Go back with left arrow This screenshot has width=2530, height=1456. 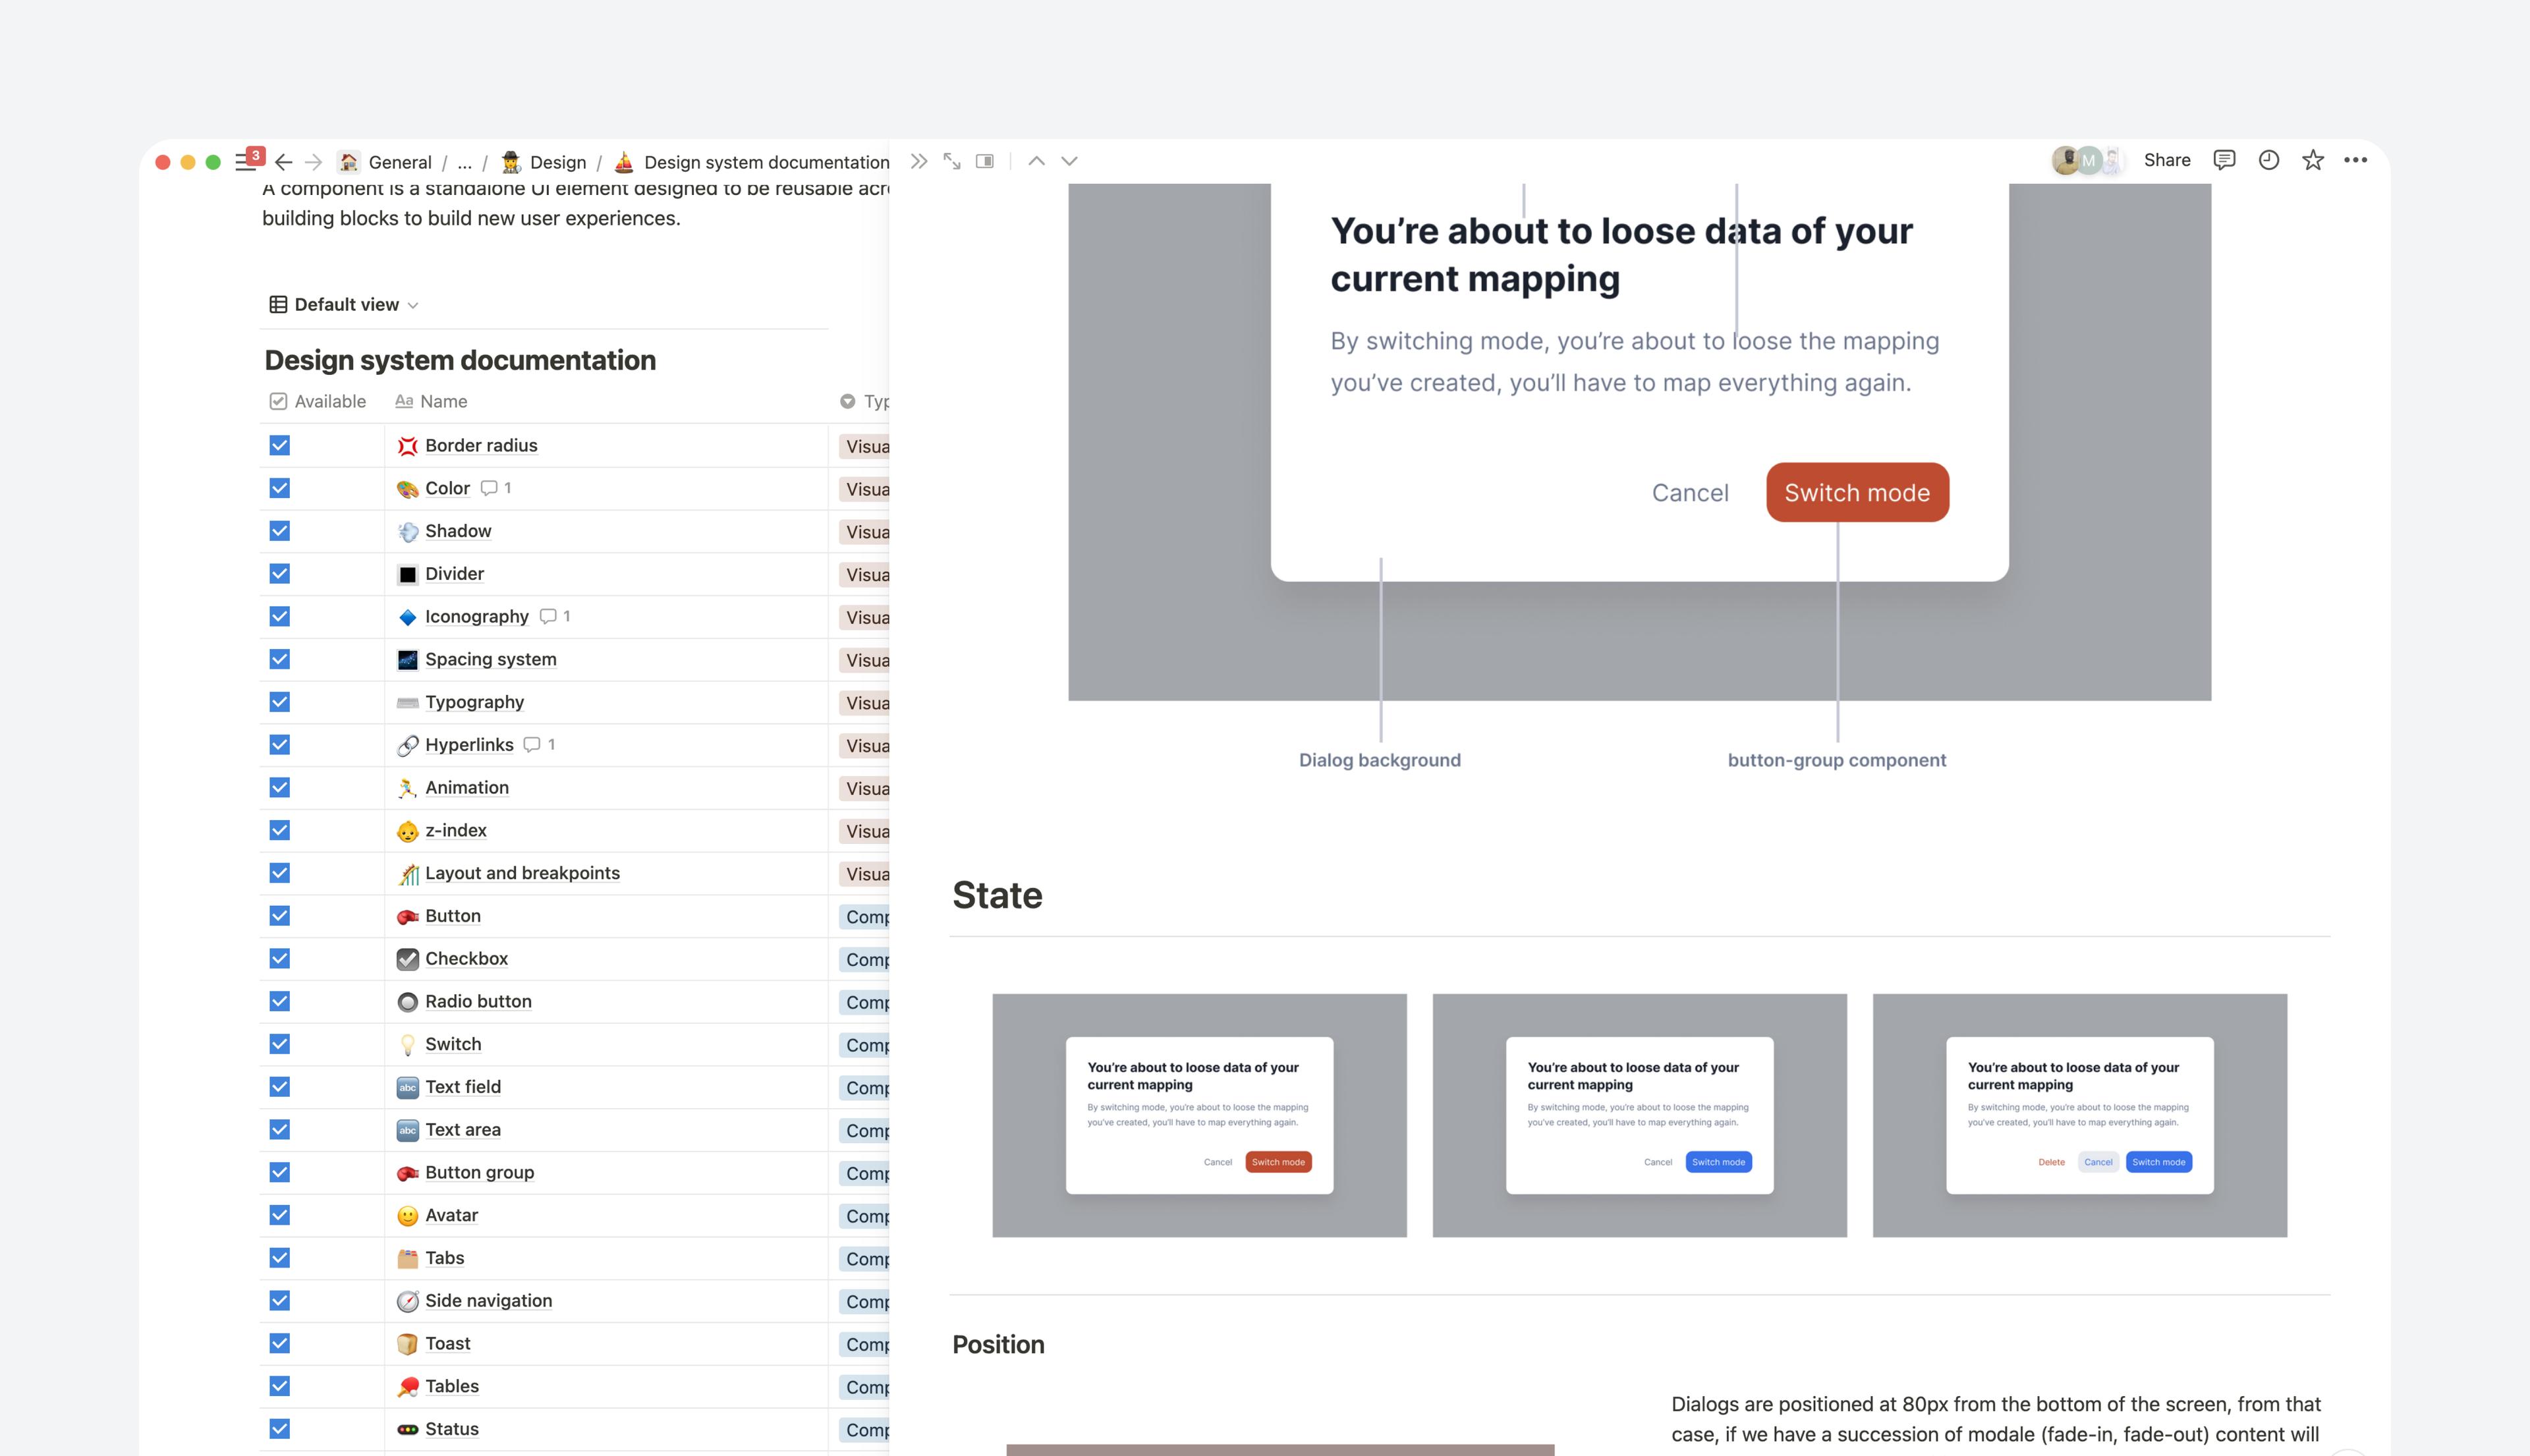pos(284,162)
